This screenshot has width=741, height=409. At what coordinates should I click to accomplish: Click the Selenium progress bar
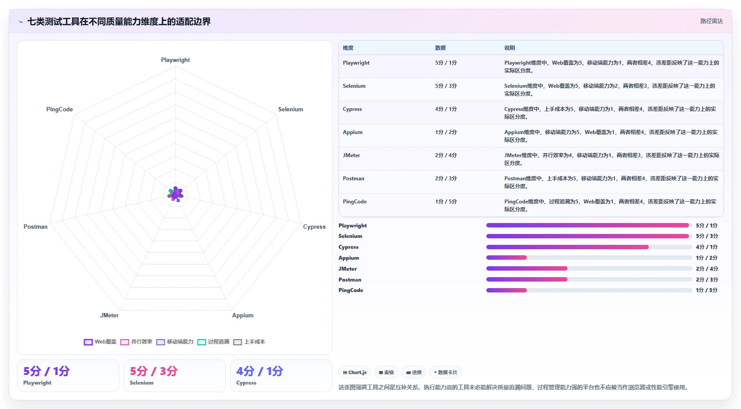click(589, 236)
